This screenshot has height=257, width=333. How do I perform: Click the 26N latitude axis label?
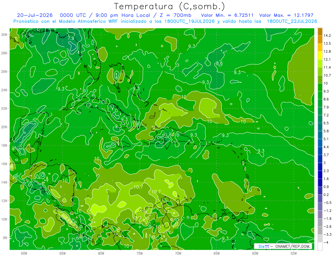pyautogui.click(x=4, y=72)
